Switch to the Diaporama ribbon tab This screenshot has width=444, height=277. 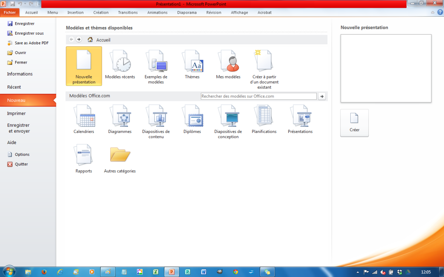187,12
